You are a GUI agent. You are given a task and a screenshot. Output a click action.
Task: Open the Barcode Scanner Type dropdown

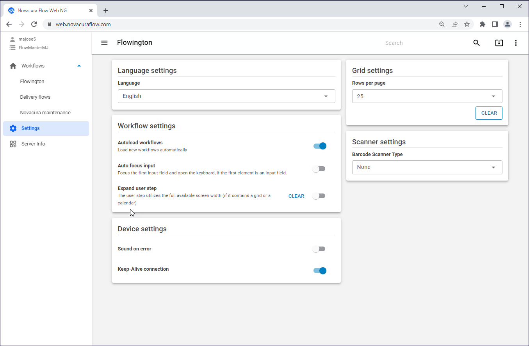pos(427,167)
